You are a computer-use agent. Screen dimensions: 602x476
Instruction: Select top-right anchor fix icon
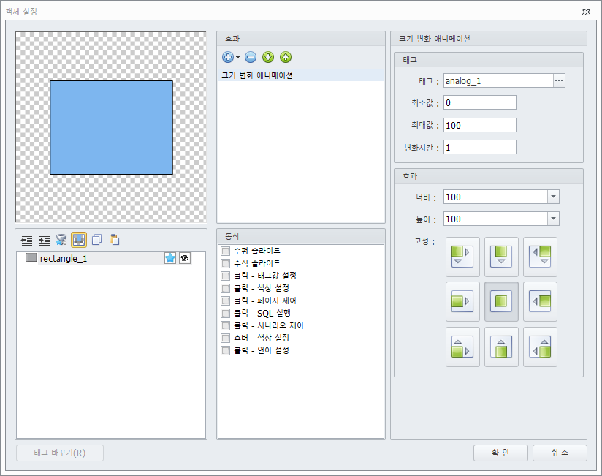[540, 257]
